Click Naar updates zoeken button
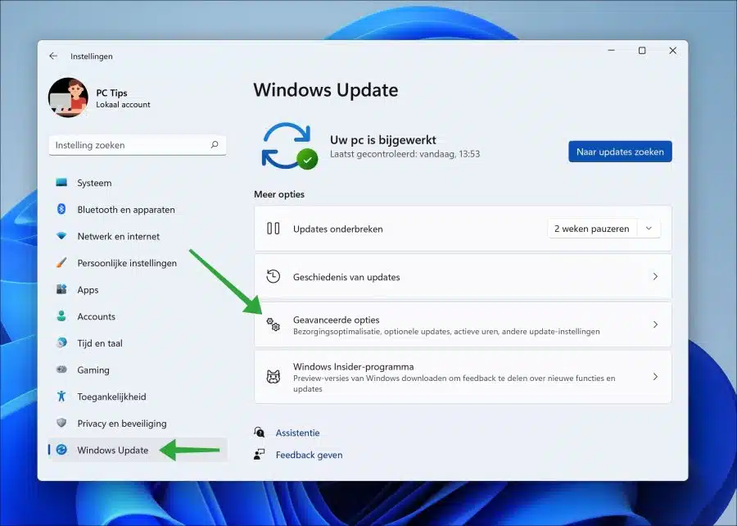 pos(620,152)
